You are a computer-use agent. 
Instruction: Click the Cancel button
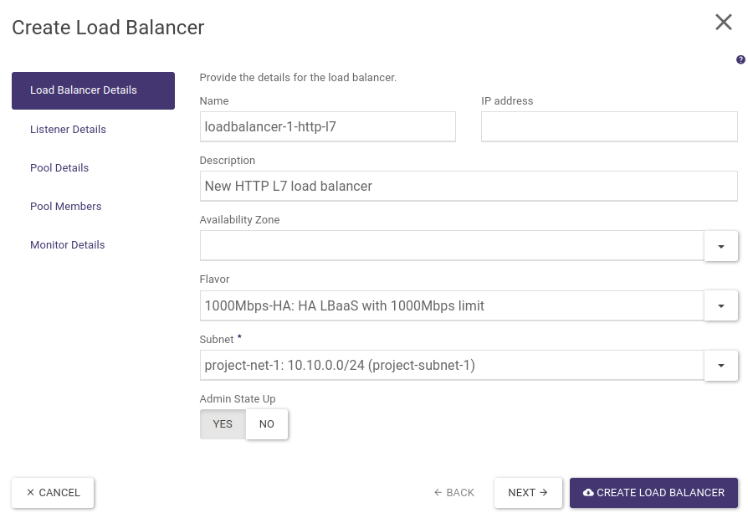tap(53, 493)
